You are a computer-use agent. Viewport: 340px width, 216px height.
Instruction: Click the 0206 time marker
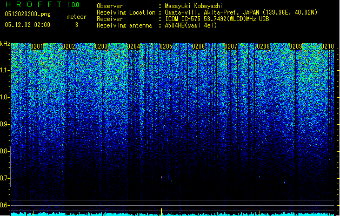coord(198,46)
